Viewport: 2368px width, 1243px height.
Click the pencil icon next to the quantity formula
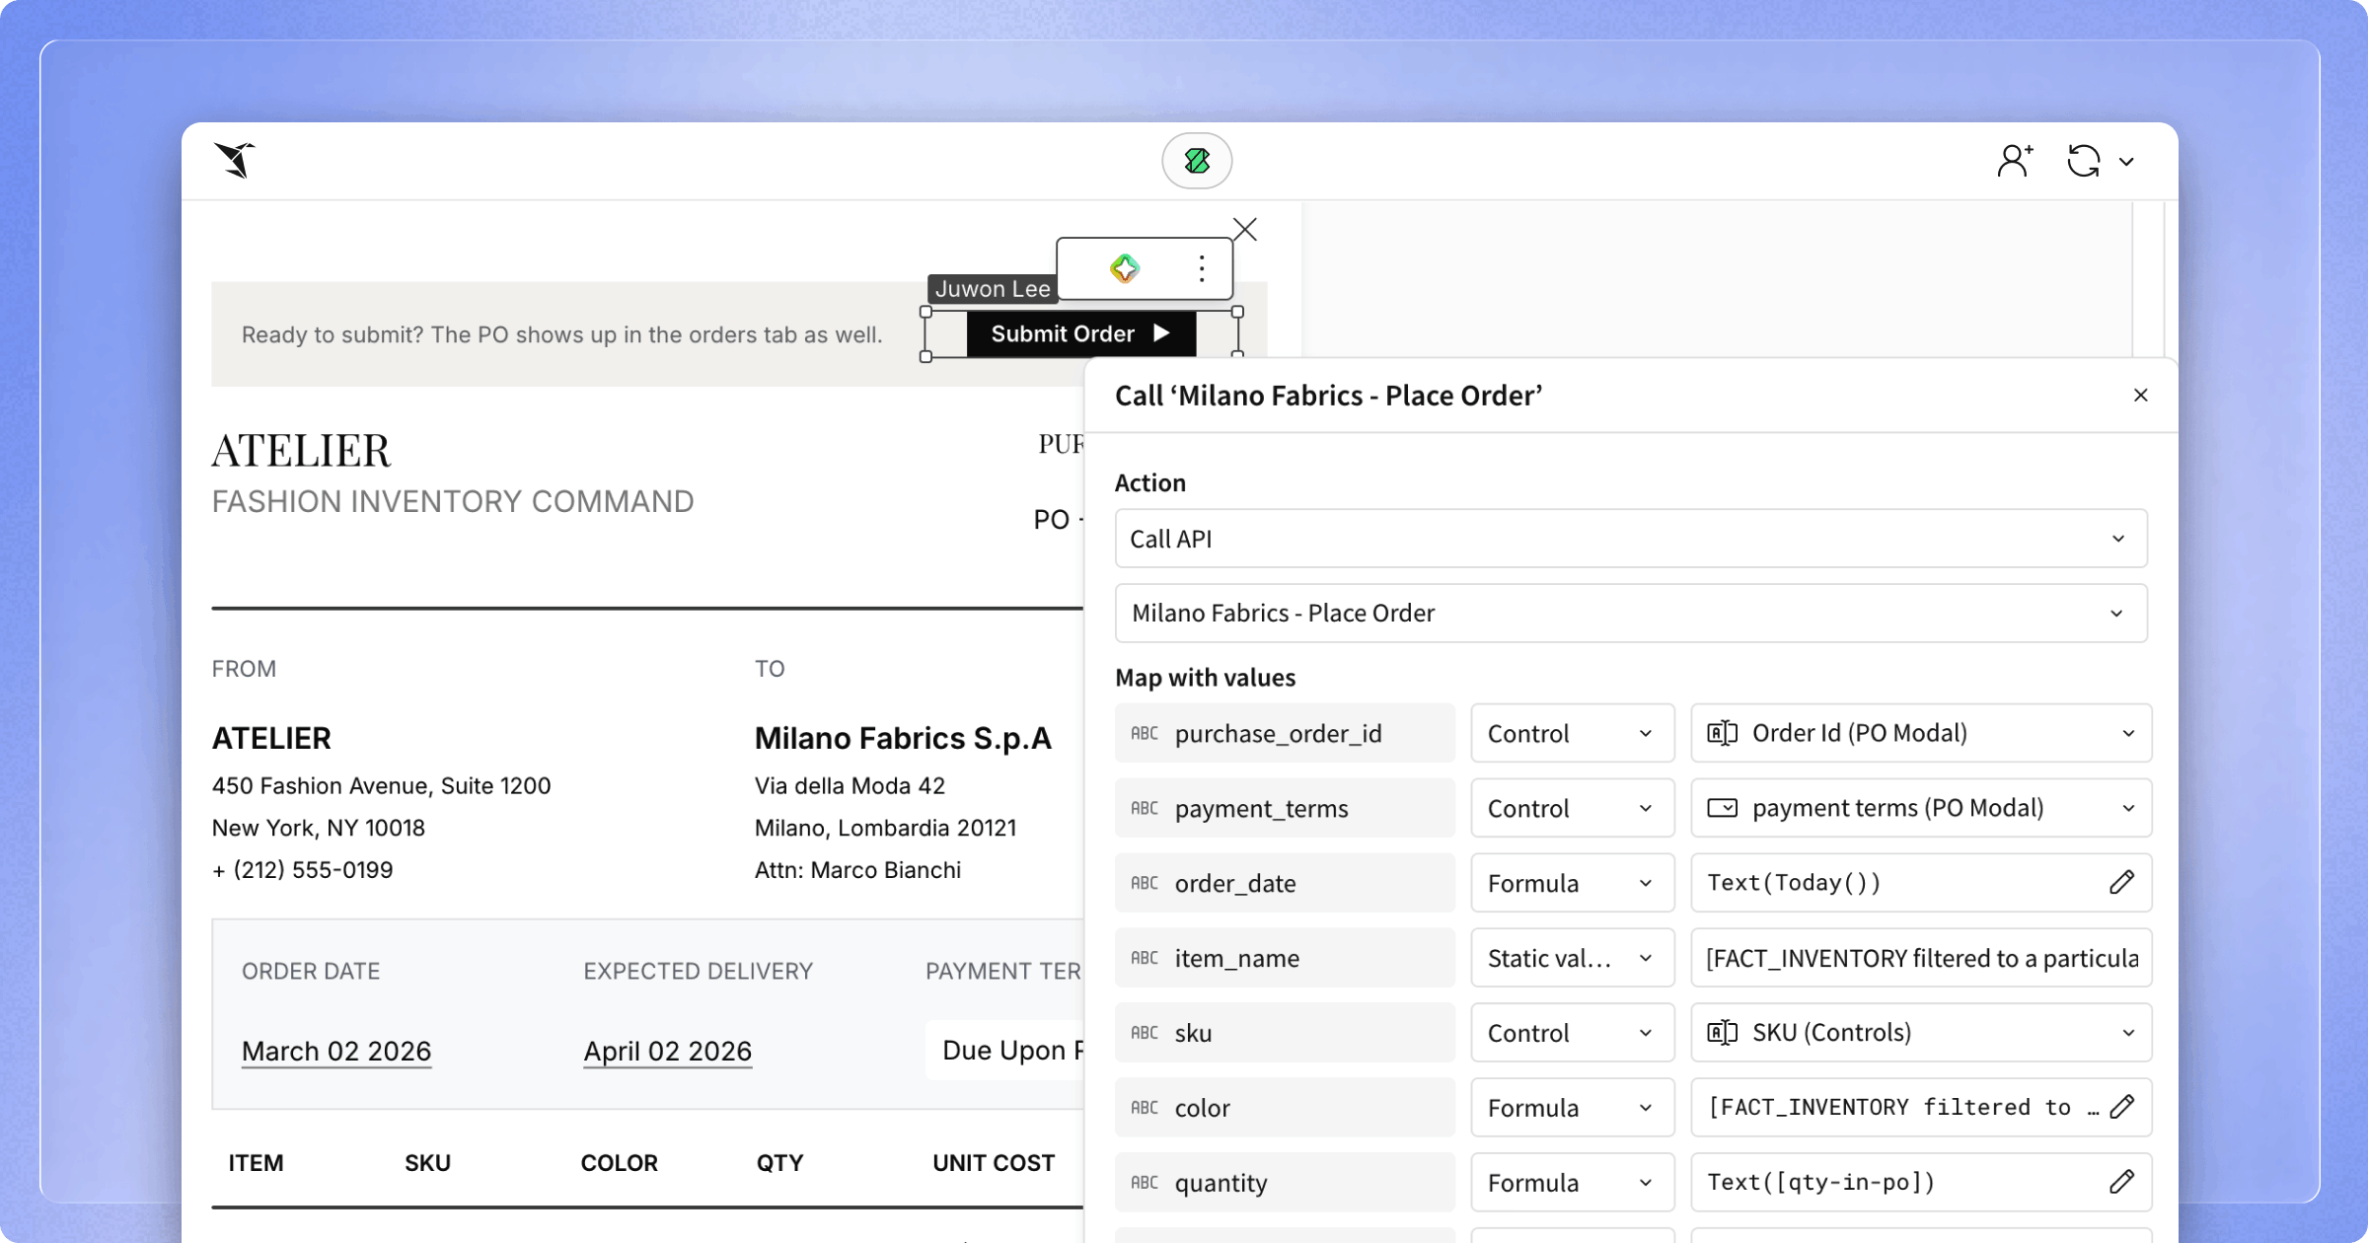coord(2121,1182)
